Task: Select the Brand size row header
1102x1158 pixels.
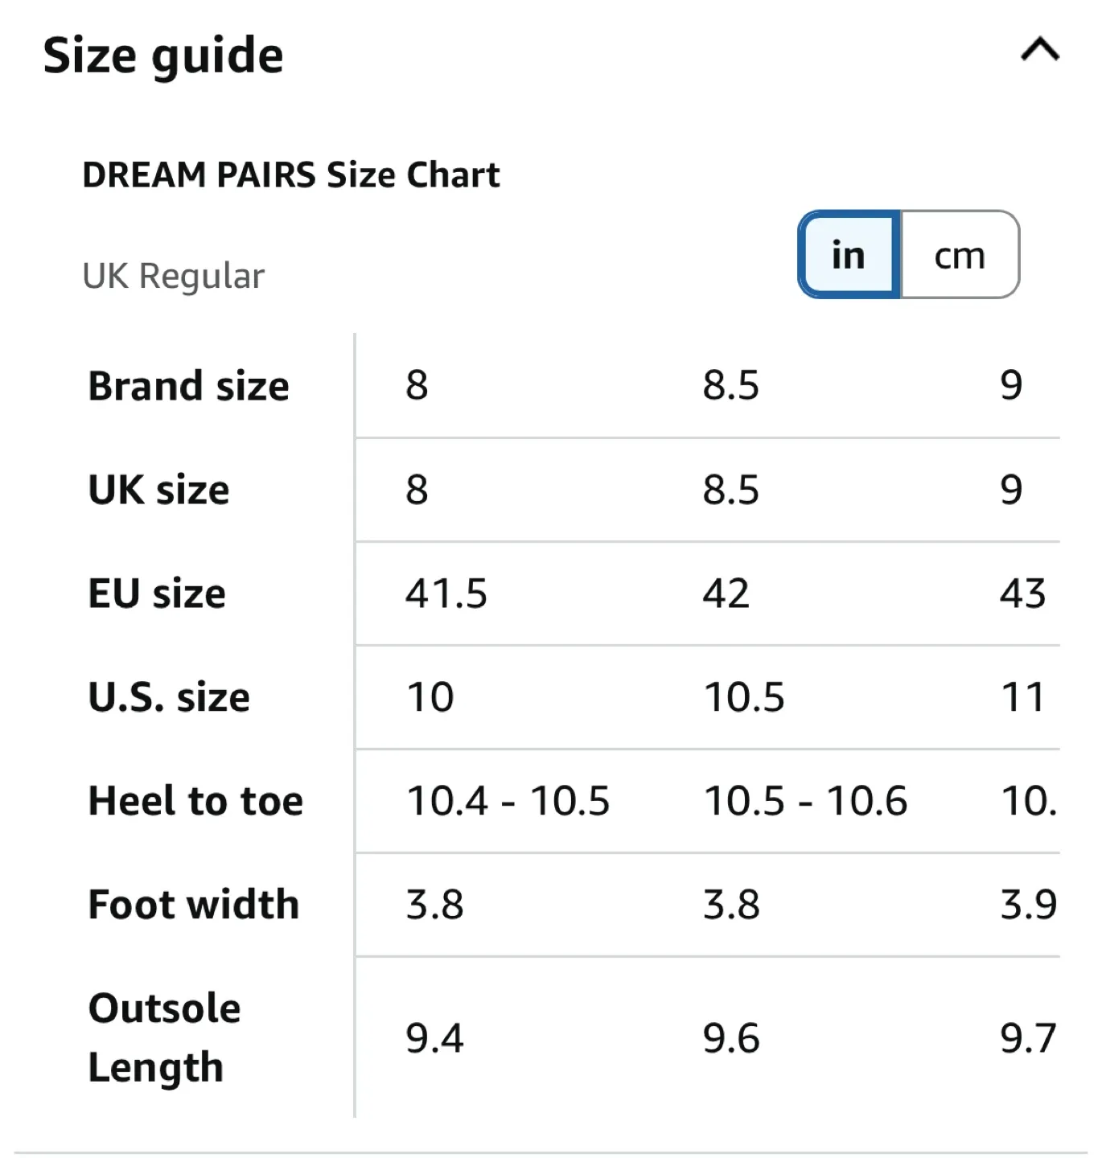Action: click(x=188, y=385)
